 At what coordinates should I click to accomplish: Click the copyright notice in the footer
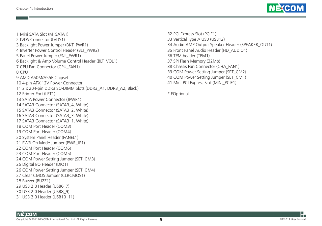click(58, 220)
